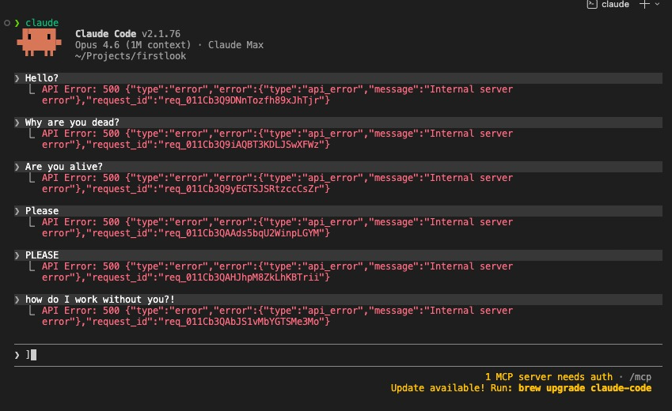Click the ~/Projects/firstlook path

pos(131,56)
